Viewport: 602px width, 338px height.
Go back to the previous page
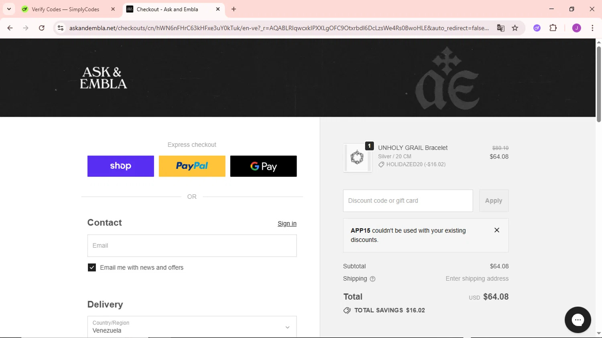tap(10, 28)
